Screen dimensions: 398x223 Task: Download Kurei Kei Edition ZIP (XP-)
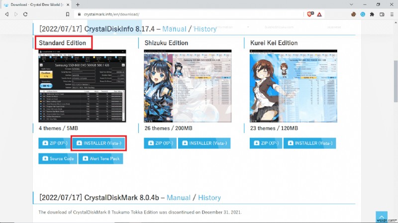click(x=266, y=143)
